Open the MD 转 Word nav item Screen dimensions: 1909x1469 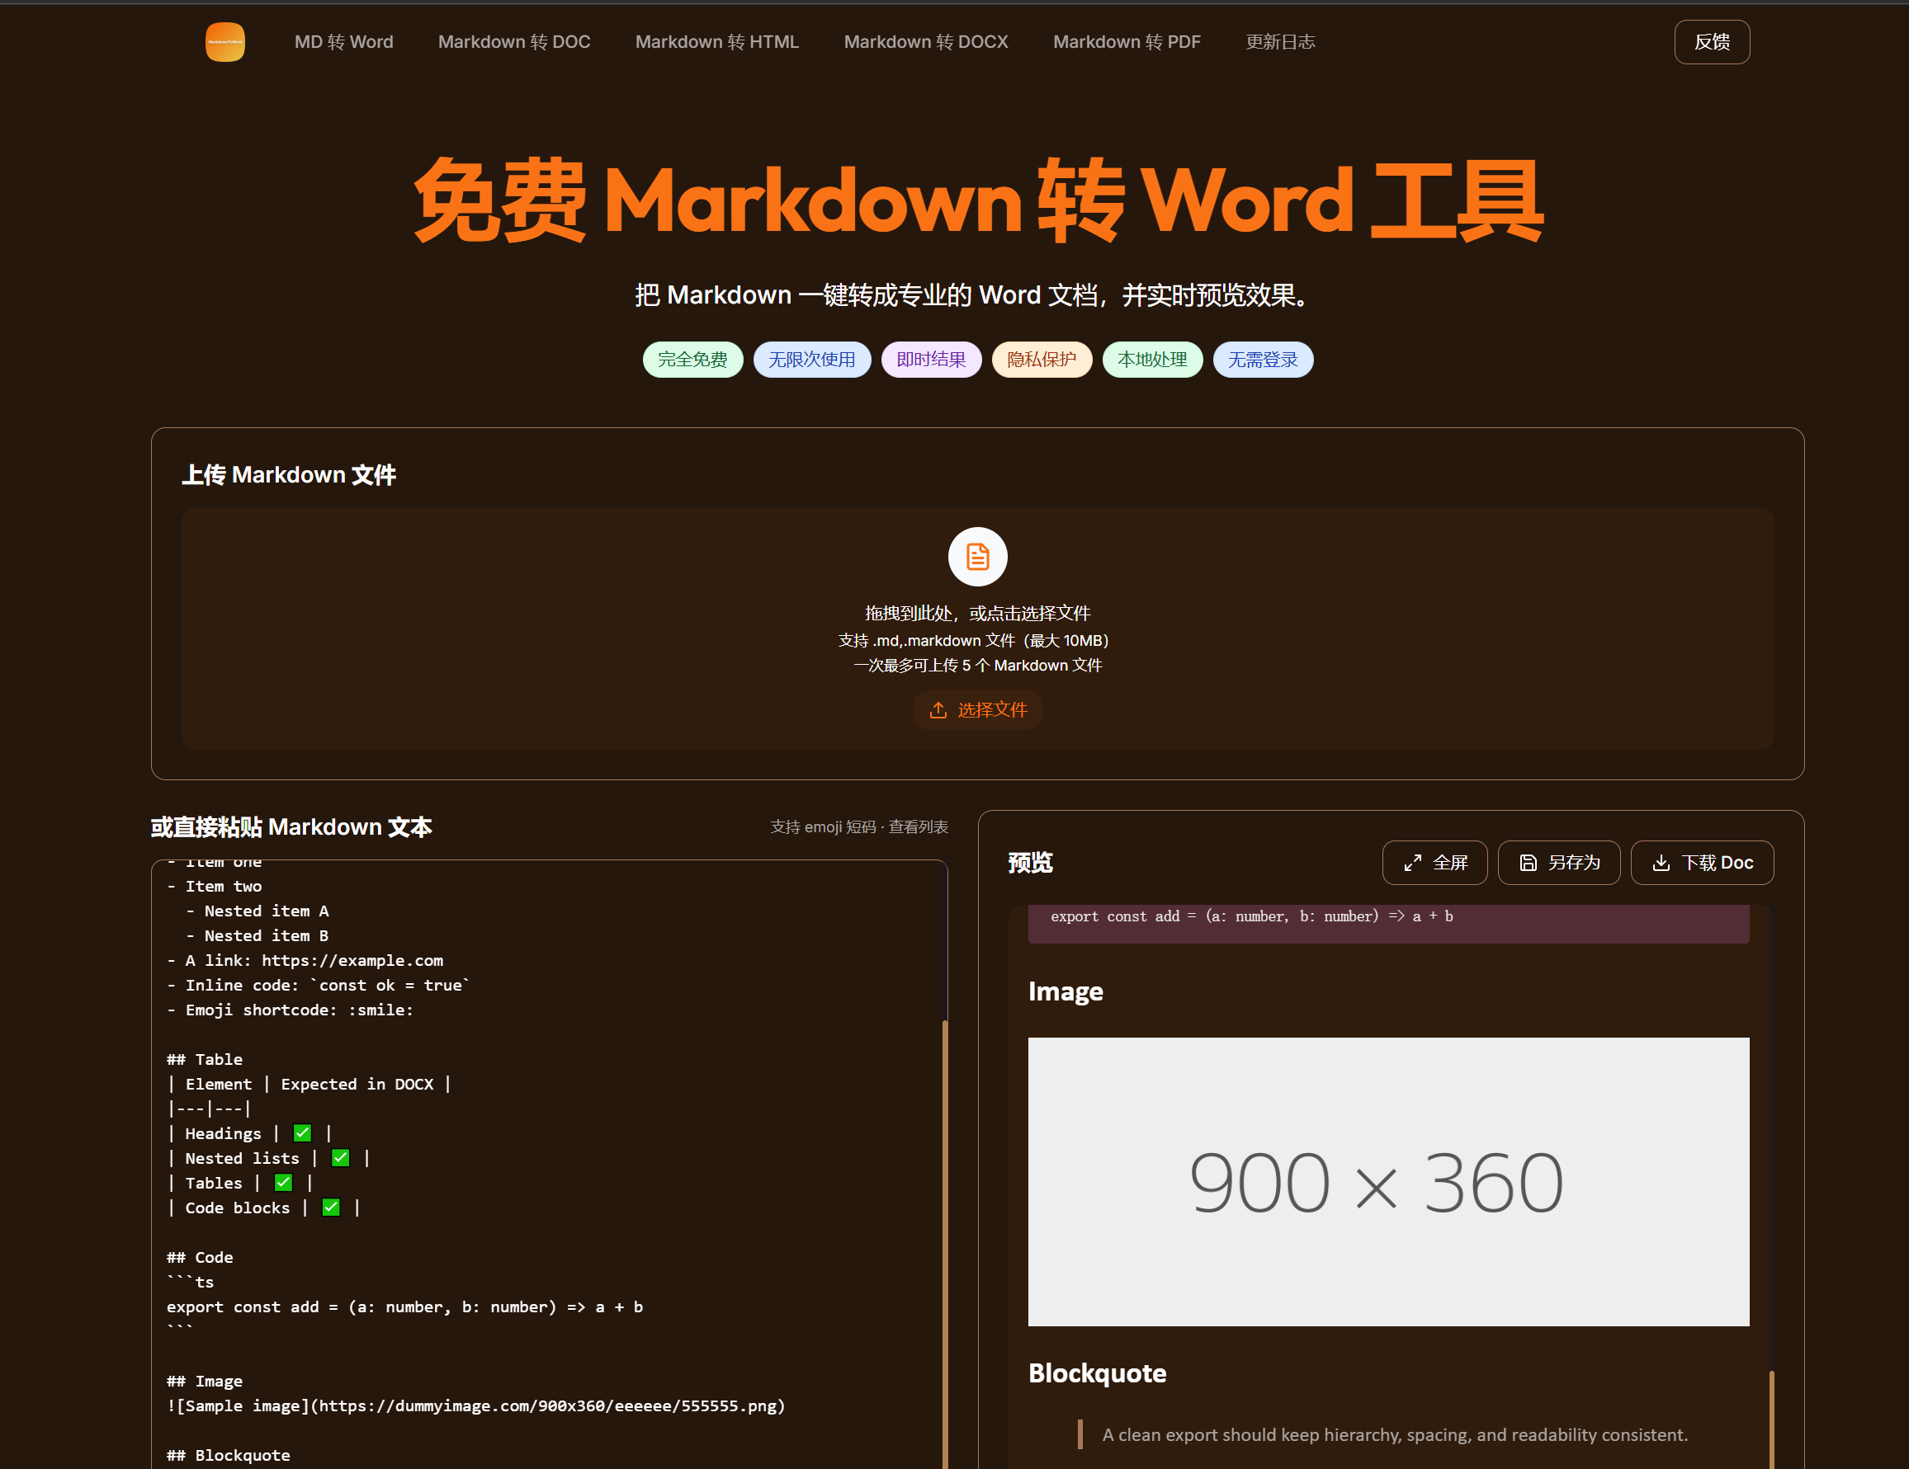click(343, 42)
